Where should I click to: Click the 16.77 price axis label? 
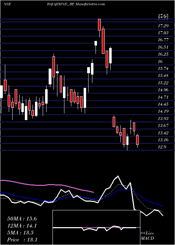click(x=163, y=40)
